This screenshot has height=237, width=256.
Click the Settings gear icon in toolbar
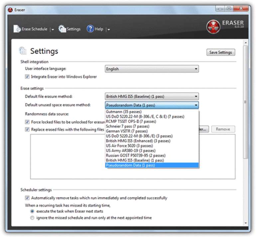tap(62, 29)
